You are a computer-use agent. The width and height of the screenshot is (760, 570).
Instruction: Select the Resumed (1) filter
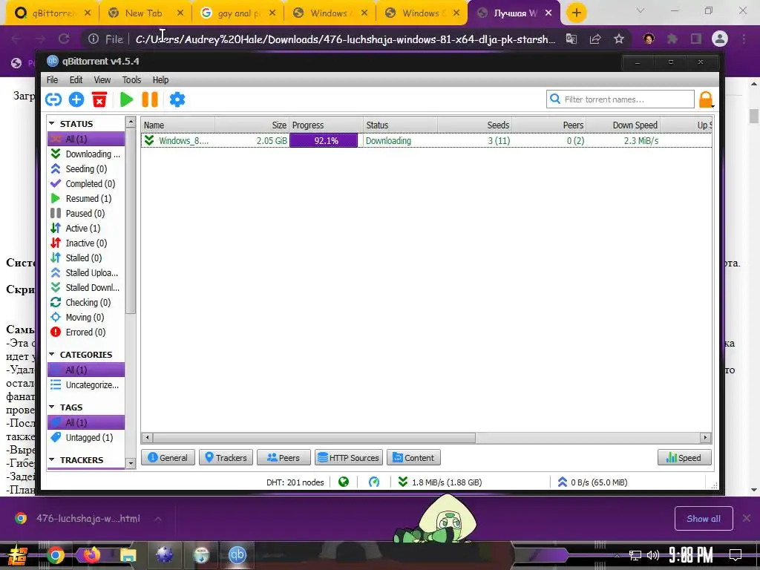[86, 199]
